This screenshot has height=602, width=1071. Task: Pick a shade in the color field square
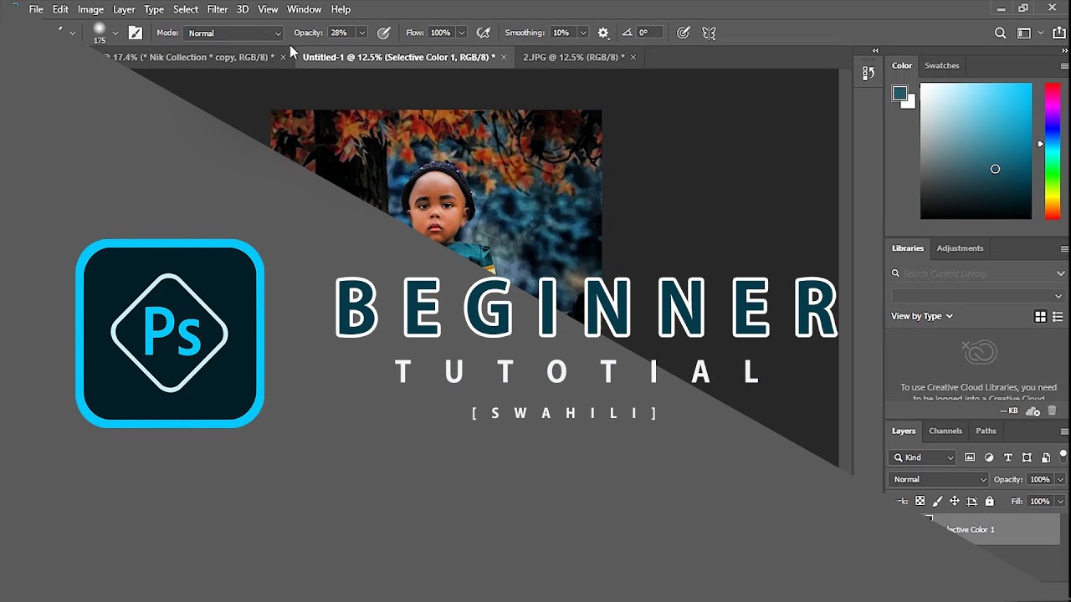(x=976, y=150)
